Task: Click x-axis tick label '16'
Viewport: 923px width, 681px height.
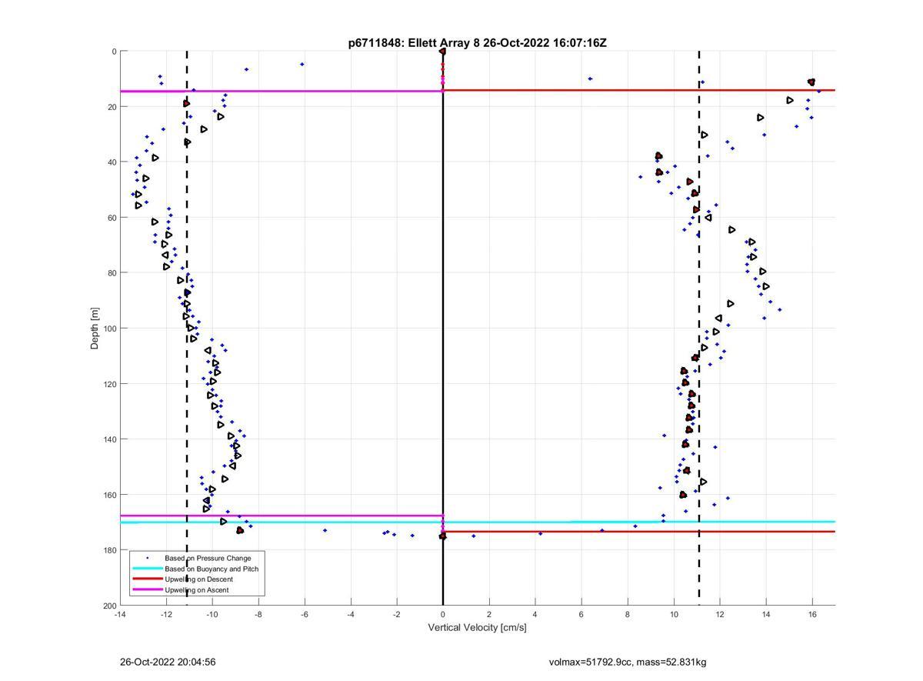Action: [812, 614]
